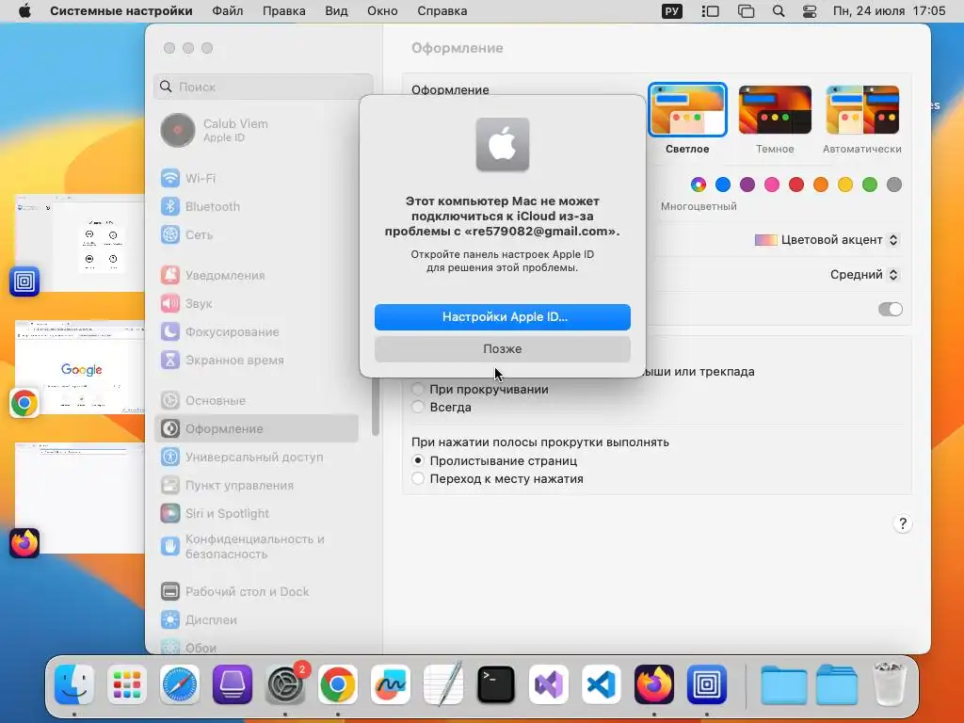
Task: Toggle the switch below Средний dropdown
Action: point(891,309)
